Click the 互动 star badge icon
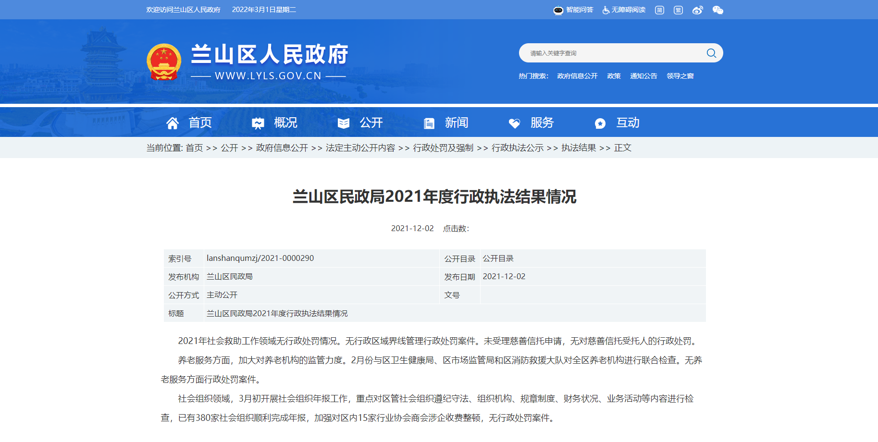 (600, 123)
